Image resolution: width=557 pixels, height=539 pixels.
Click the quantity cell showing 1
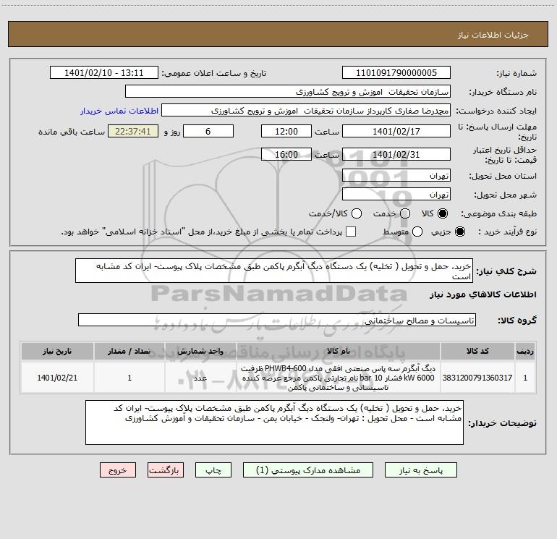click(129, 378)
